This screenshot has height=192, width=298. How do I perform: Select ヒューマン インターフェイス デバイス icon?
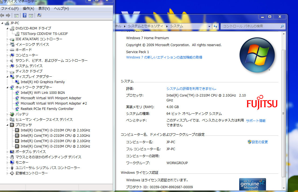(12, 120)
